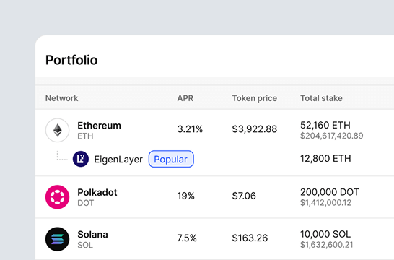Click the Ethereum diamond logo icon
Image resolution: width=394 pixels, height=260 pixels.
coord(57,130)
